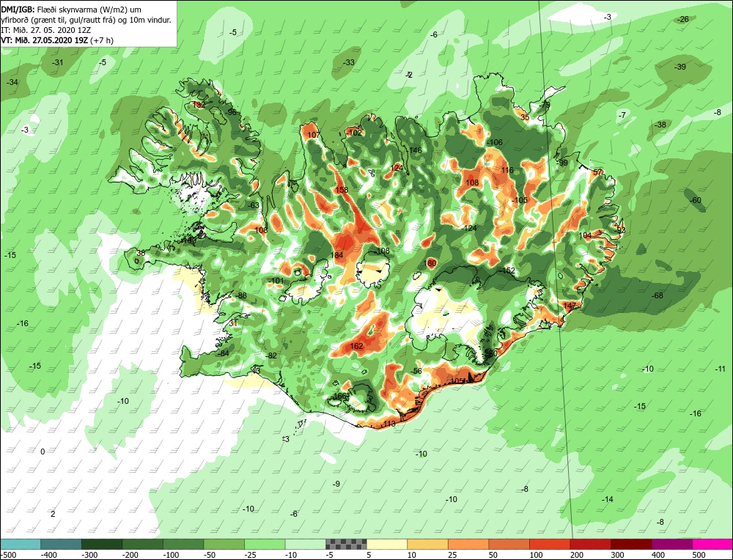Click the '200' legend scale label
The image size is (733, 560).
pyautogui.click(x=576, y=555)
